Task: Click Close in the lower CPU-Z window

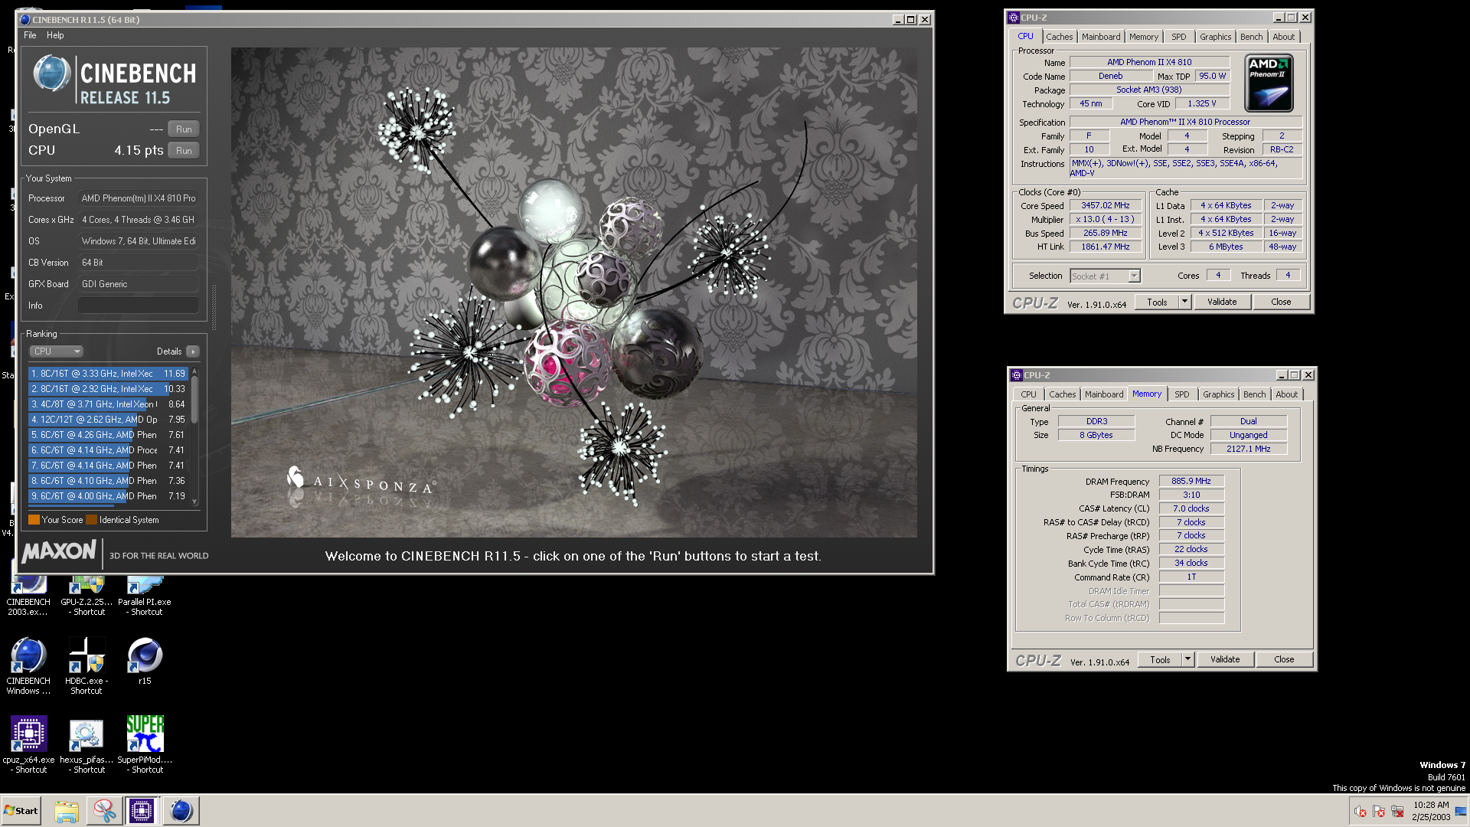Action: tap(1284, 659)
